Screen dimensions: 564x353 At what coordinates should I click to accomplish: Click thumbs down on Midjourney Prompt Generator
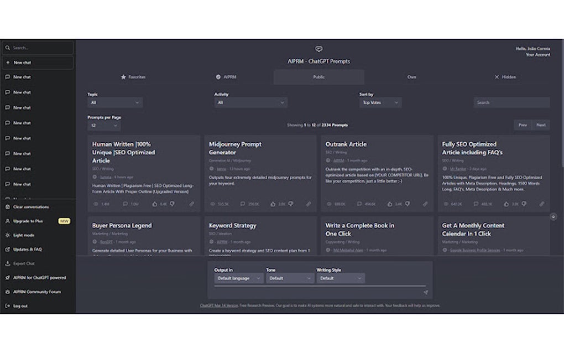tap(291, 204)
